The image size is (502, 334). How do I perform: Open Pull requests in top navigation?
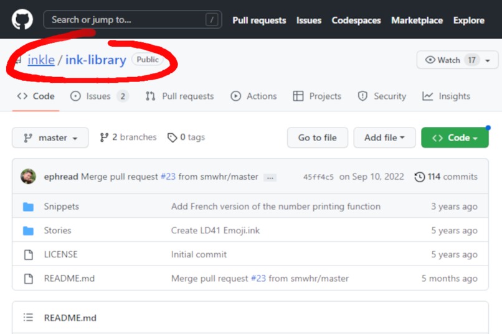(x=259, y=20)
